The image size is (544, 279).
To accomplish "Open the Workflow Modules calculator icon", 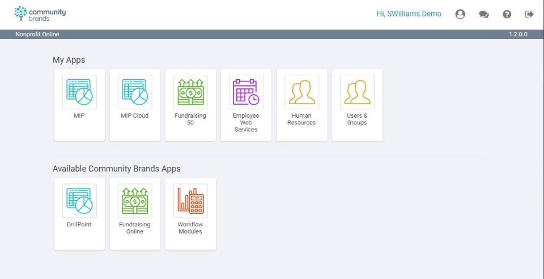I will pos(190,201).
